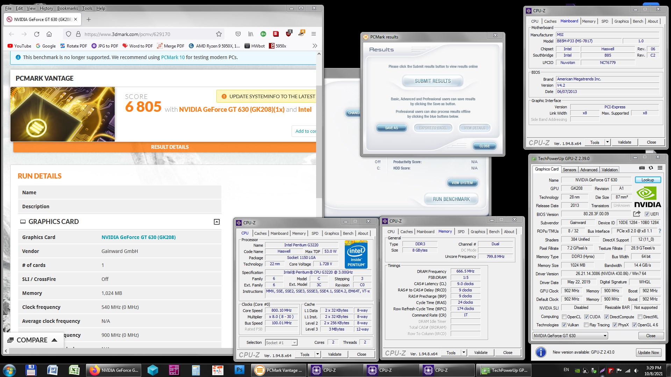Screen dimensions: 671x377
Task: Click the uBlock extension icon with badge 1
Action: [289, 34]
